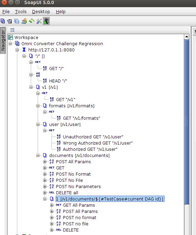Click the resource icon for user [/v1/user]
The height and width of the screenshot is (235, 196).
tap(45, 124)
